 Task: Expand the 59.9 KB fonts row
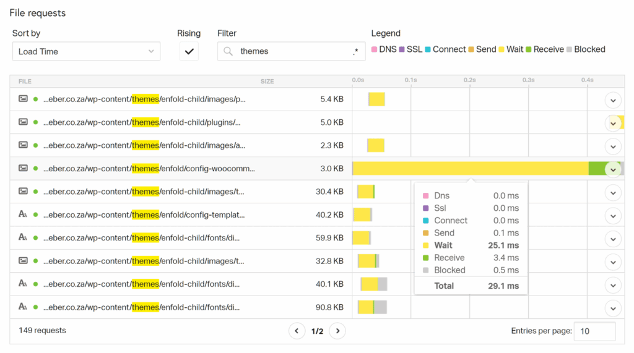pyautogui.click(x=613, y=239)
